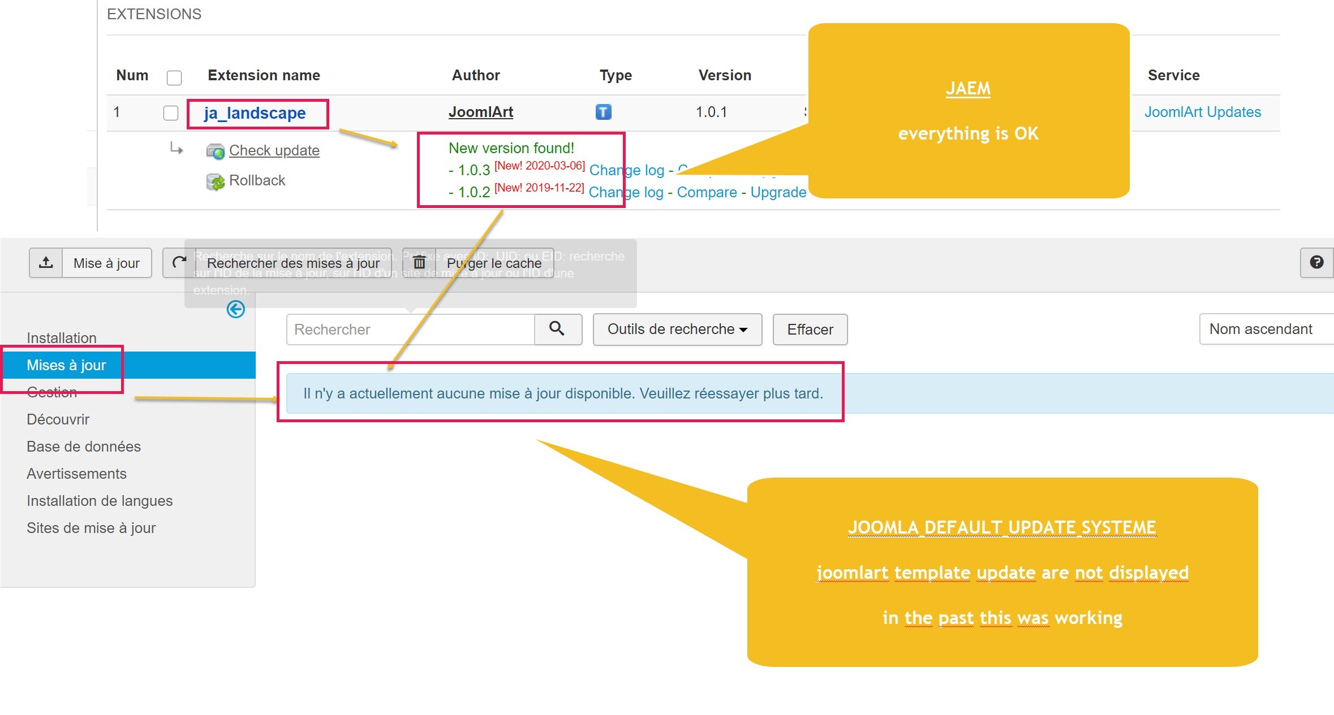Collapse the sidebar with blue arrow icon
This screenshot has width=1334, height=715.
(x=235, y=309)
